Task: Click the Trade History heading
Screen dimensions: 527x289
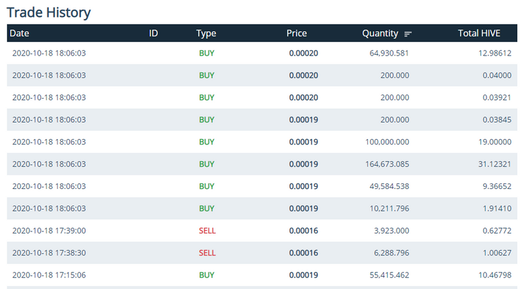Action: [x=49, y=12]
